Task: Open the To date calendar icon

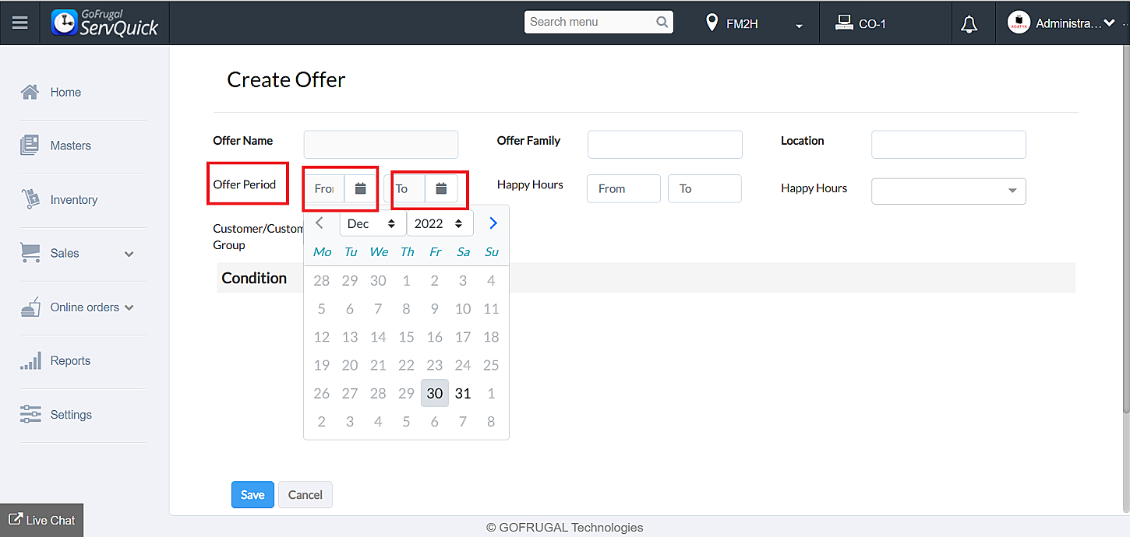Action: (441, 188)
